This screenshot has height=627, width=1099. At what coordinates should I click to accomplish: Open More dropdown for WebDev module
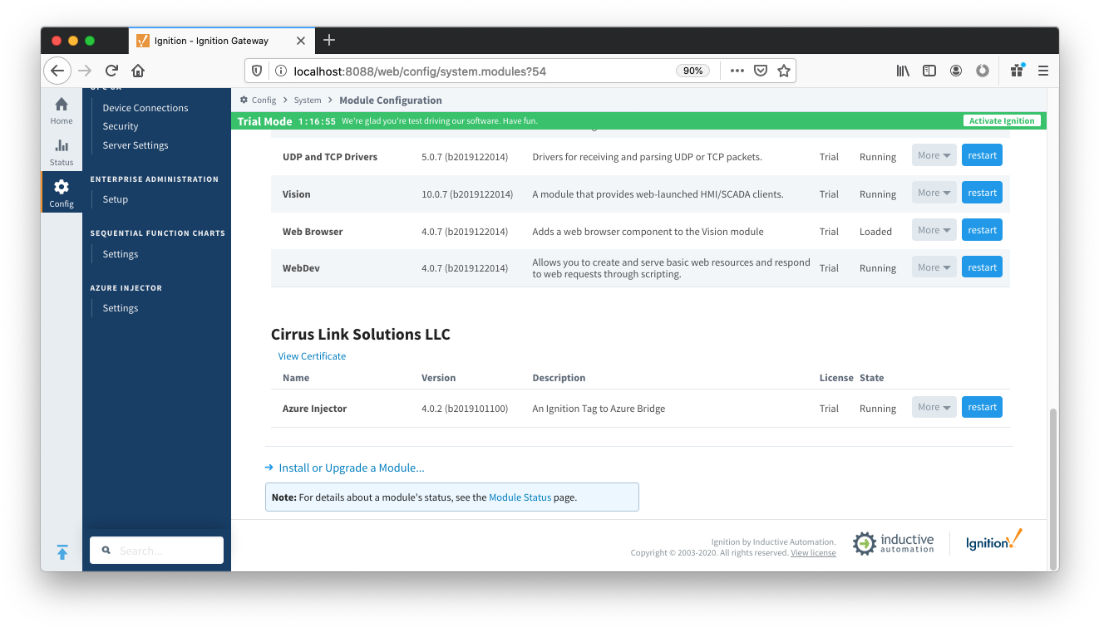coord(934,267)
